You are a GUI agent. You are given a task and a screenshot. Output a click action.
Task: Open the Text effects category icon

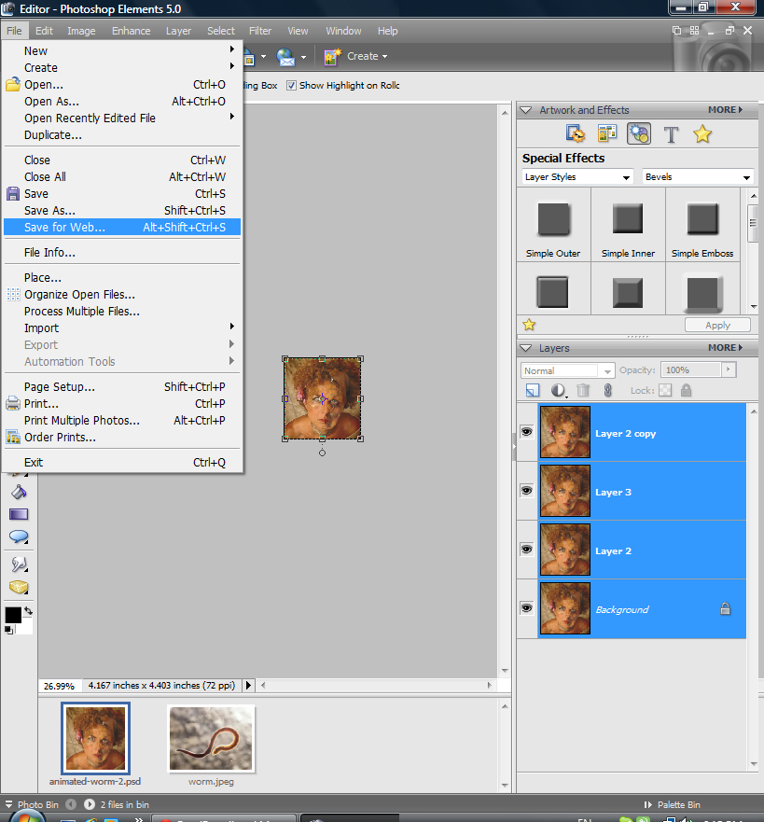(x=671, y=134)
